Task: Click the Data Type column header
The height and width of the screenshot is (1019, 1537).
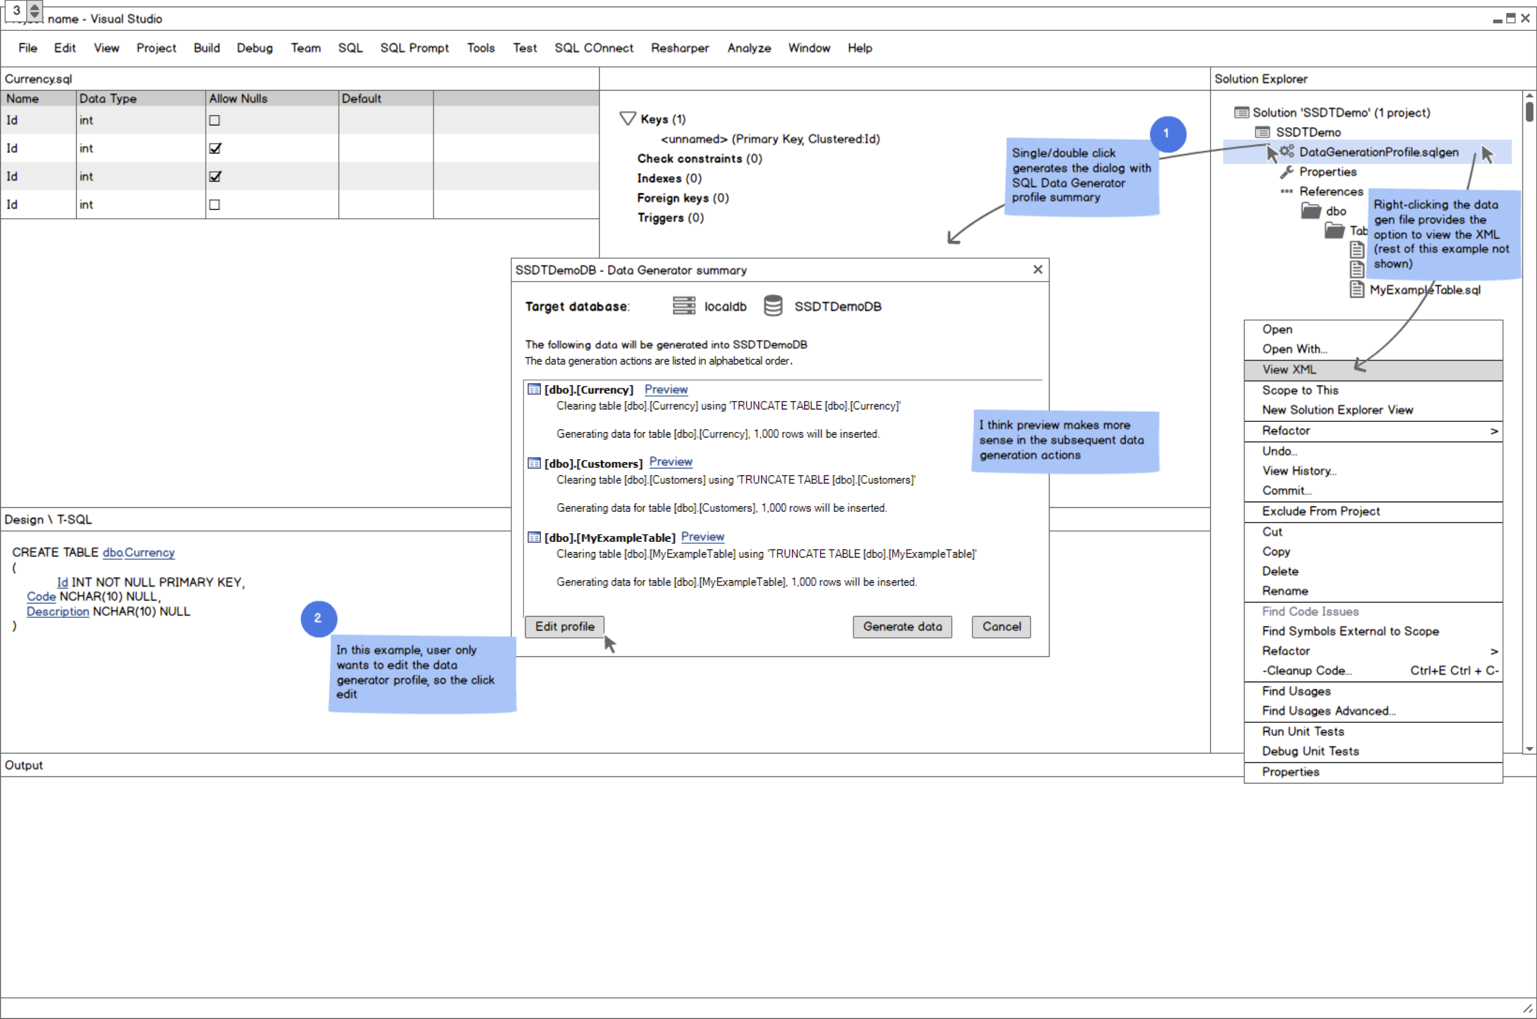Action: [140, 98]
